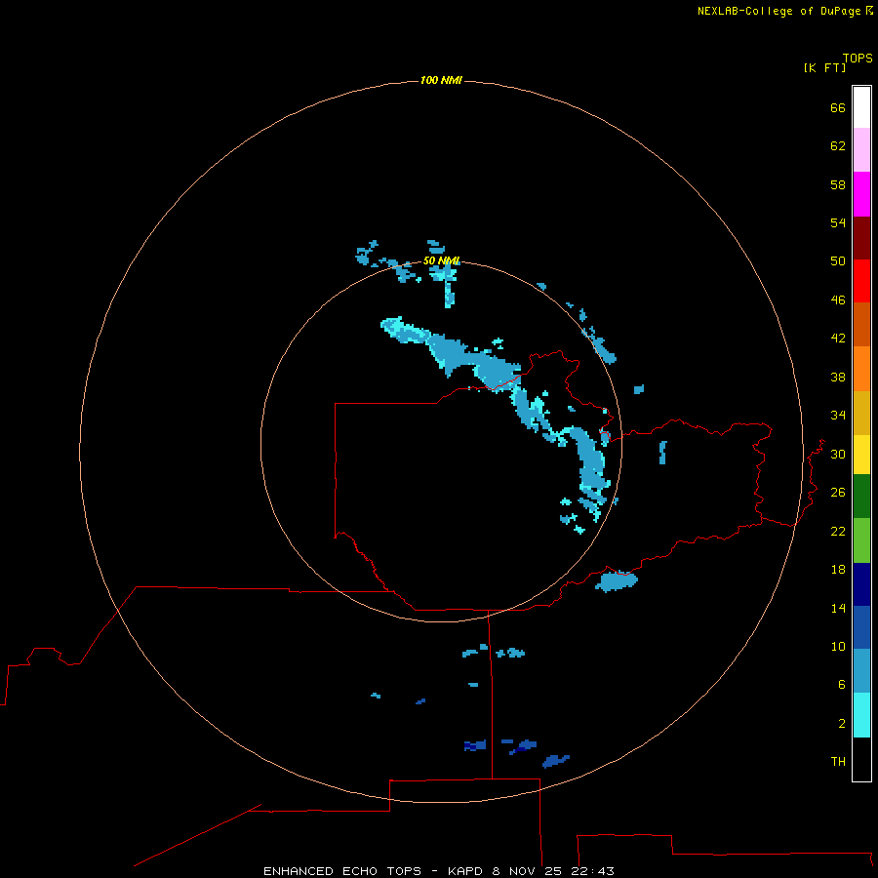Click the TOPS legend title
Viewport: 878px width, 878px height.
[858, 59]
